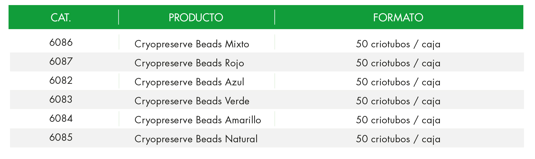Select catalog number 6084

click(x=61, y=118)
